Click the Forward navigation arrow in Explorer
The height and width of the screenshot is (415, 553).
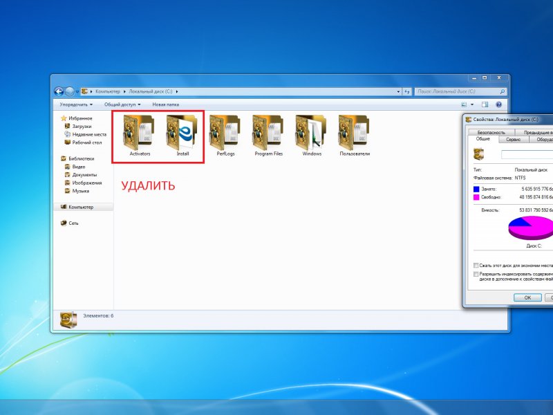coord(70,92)
